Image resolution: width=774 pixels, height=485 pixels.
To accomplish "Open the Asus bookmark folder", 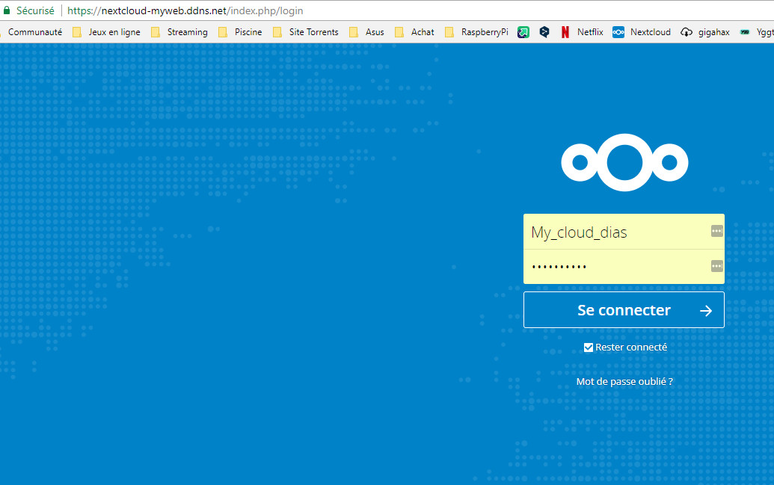I will 366,32.
